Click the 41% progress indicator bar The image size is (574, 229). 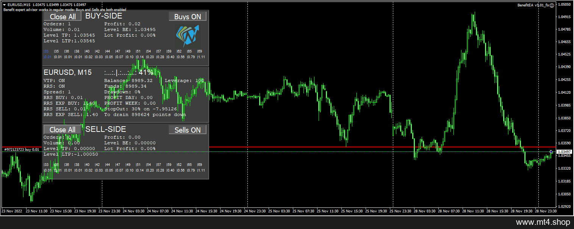click(128, 72)
